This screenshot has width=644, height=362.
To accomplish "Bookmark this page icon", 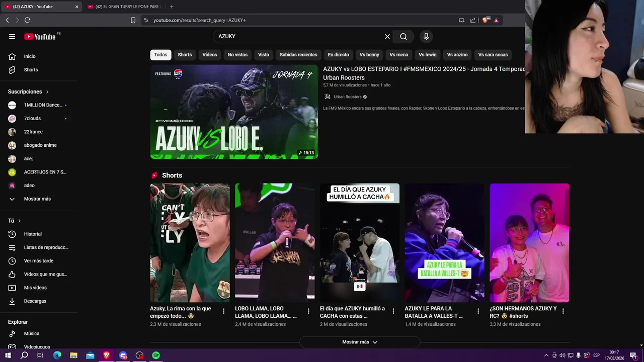I will (x=133, y=20).
